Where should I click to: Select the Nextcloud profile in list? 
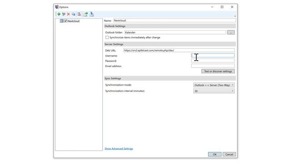(74, 21)
